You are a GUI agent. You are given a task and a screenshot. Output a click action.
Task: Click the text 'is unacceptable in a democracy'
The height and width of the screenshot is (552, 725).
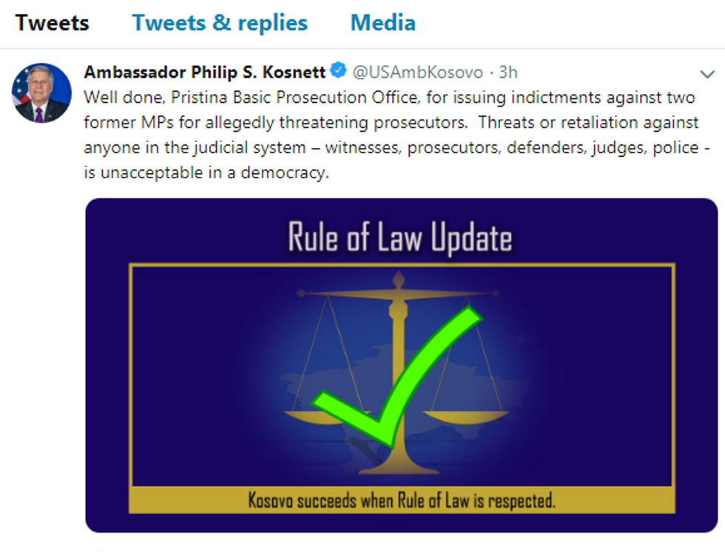(x=206, y=172)
